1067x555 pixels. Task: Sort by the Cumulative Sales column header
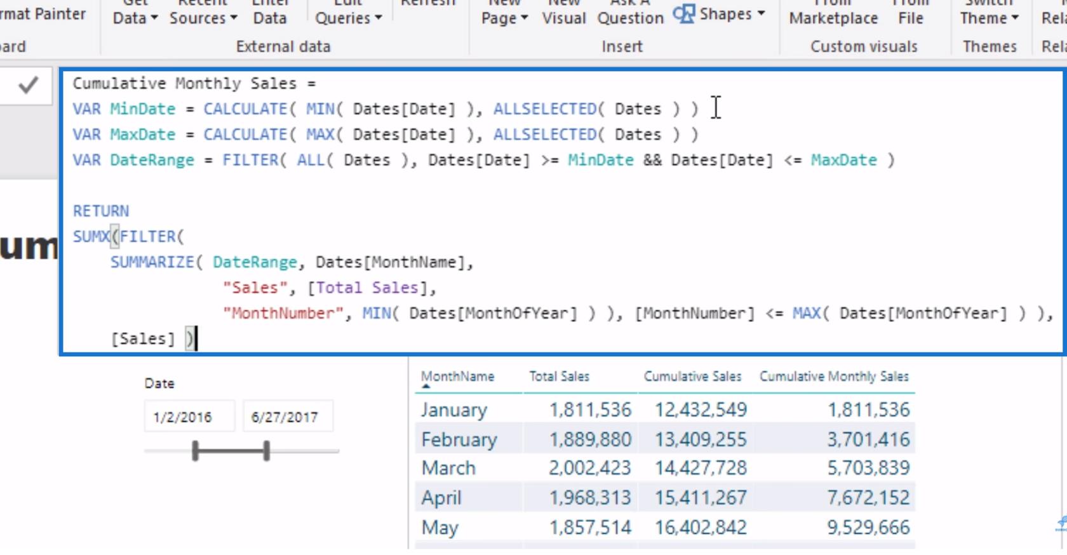[692, 377]
